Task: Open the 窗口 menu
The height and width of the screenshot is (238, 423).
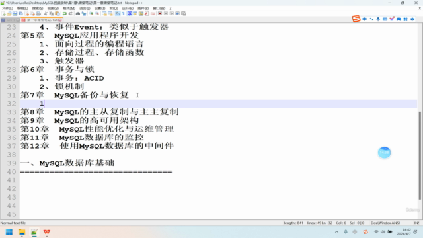Action: pyautogui.click(x=159, y=9)
